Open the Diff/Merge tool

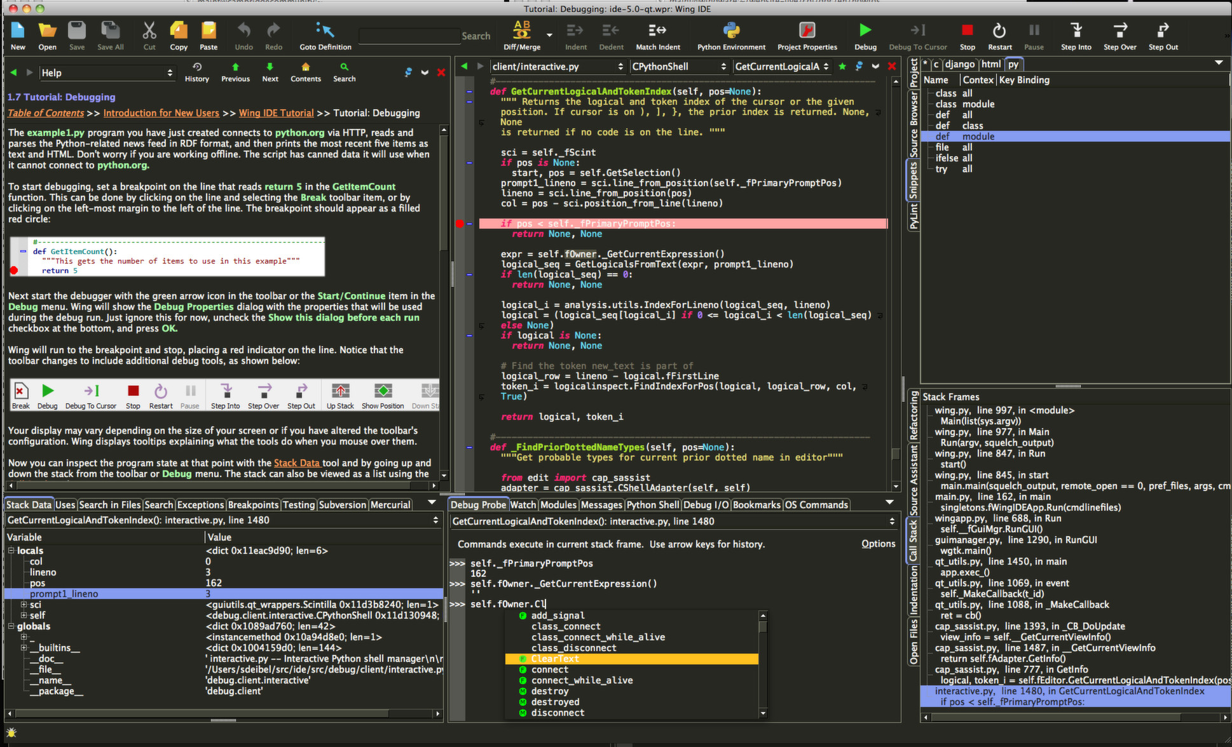521,30
